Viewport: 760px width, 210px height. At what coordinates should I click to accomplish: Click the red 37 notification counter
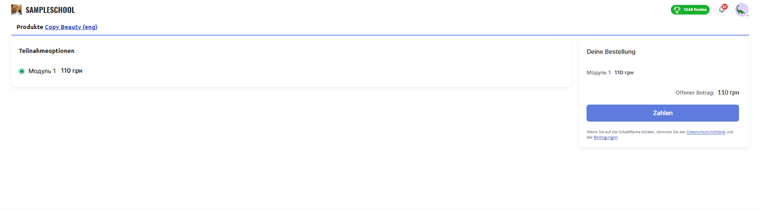coord(725,7)
